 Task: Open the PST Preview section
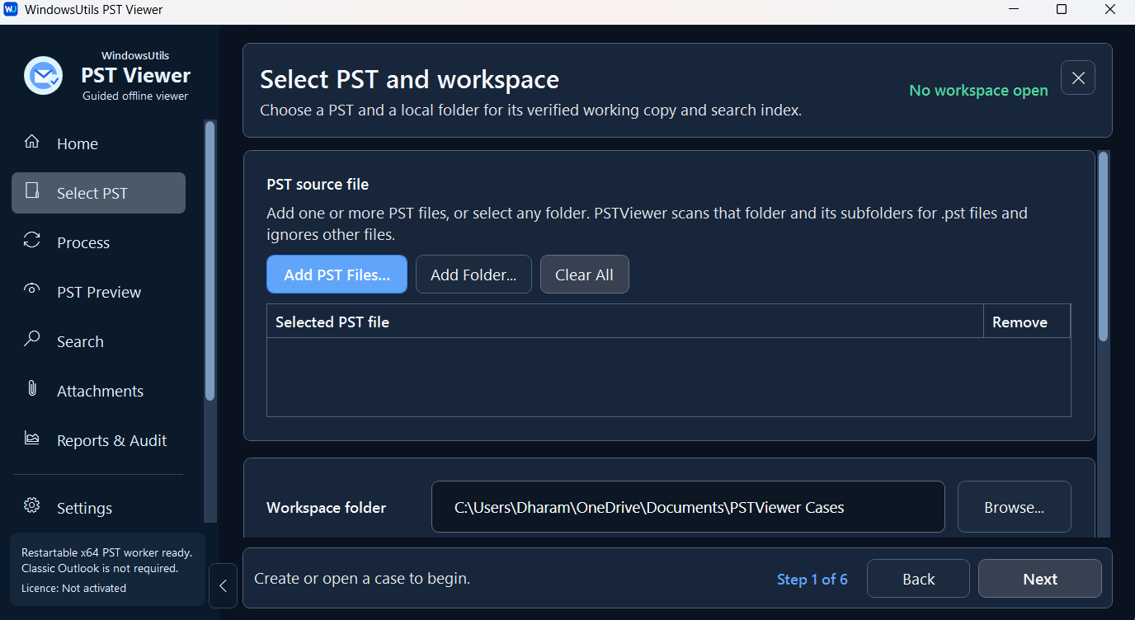(99, 292)
